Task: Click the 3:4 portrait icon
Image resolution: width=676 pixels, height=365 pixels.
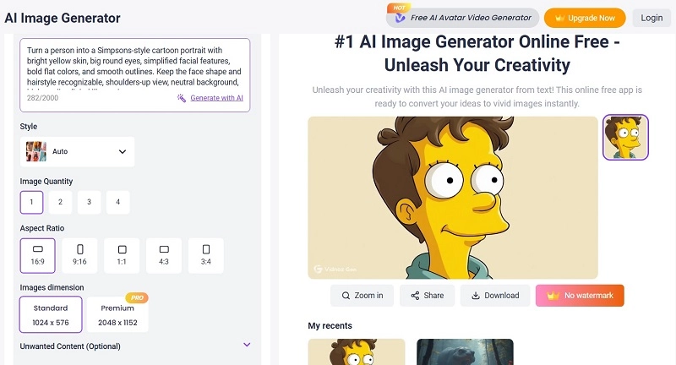Action: tap(206, 249)
